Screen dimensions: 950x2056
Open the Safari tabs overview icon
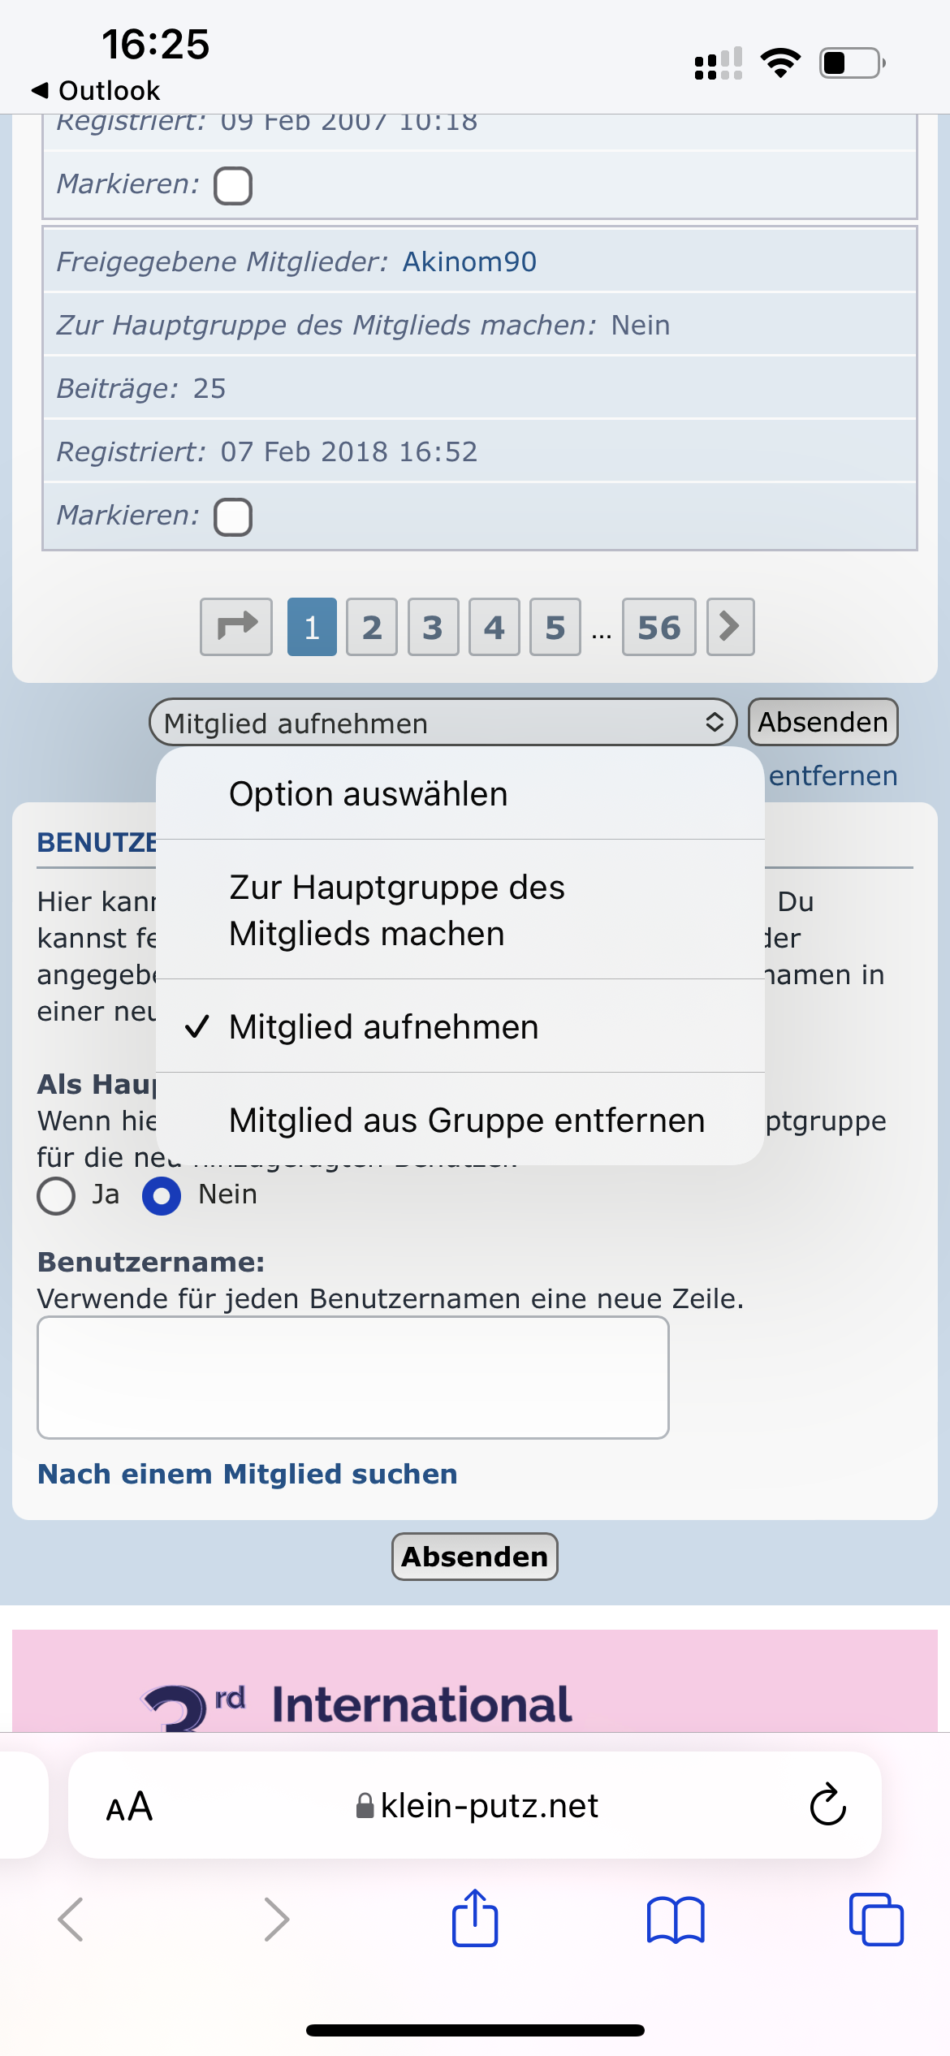pyautogui.click(x=875, y=1920)
